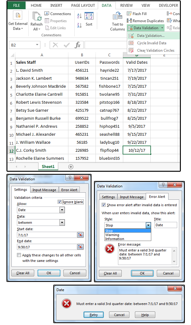Viewport: 191px width, 325px height.
Task: Select the Sheet1 tab
Action: [x=48, y=167]
